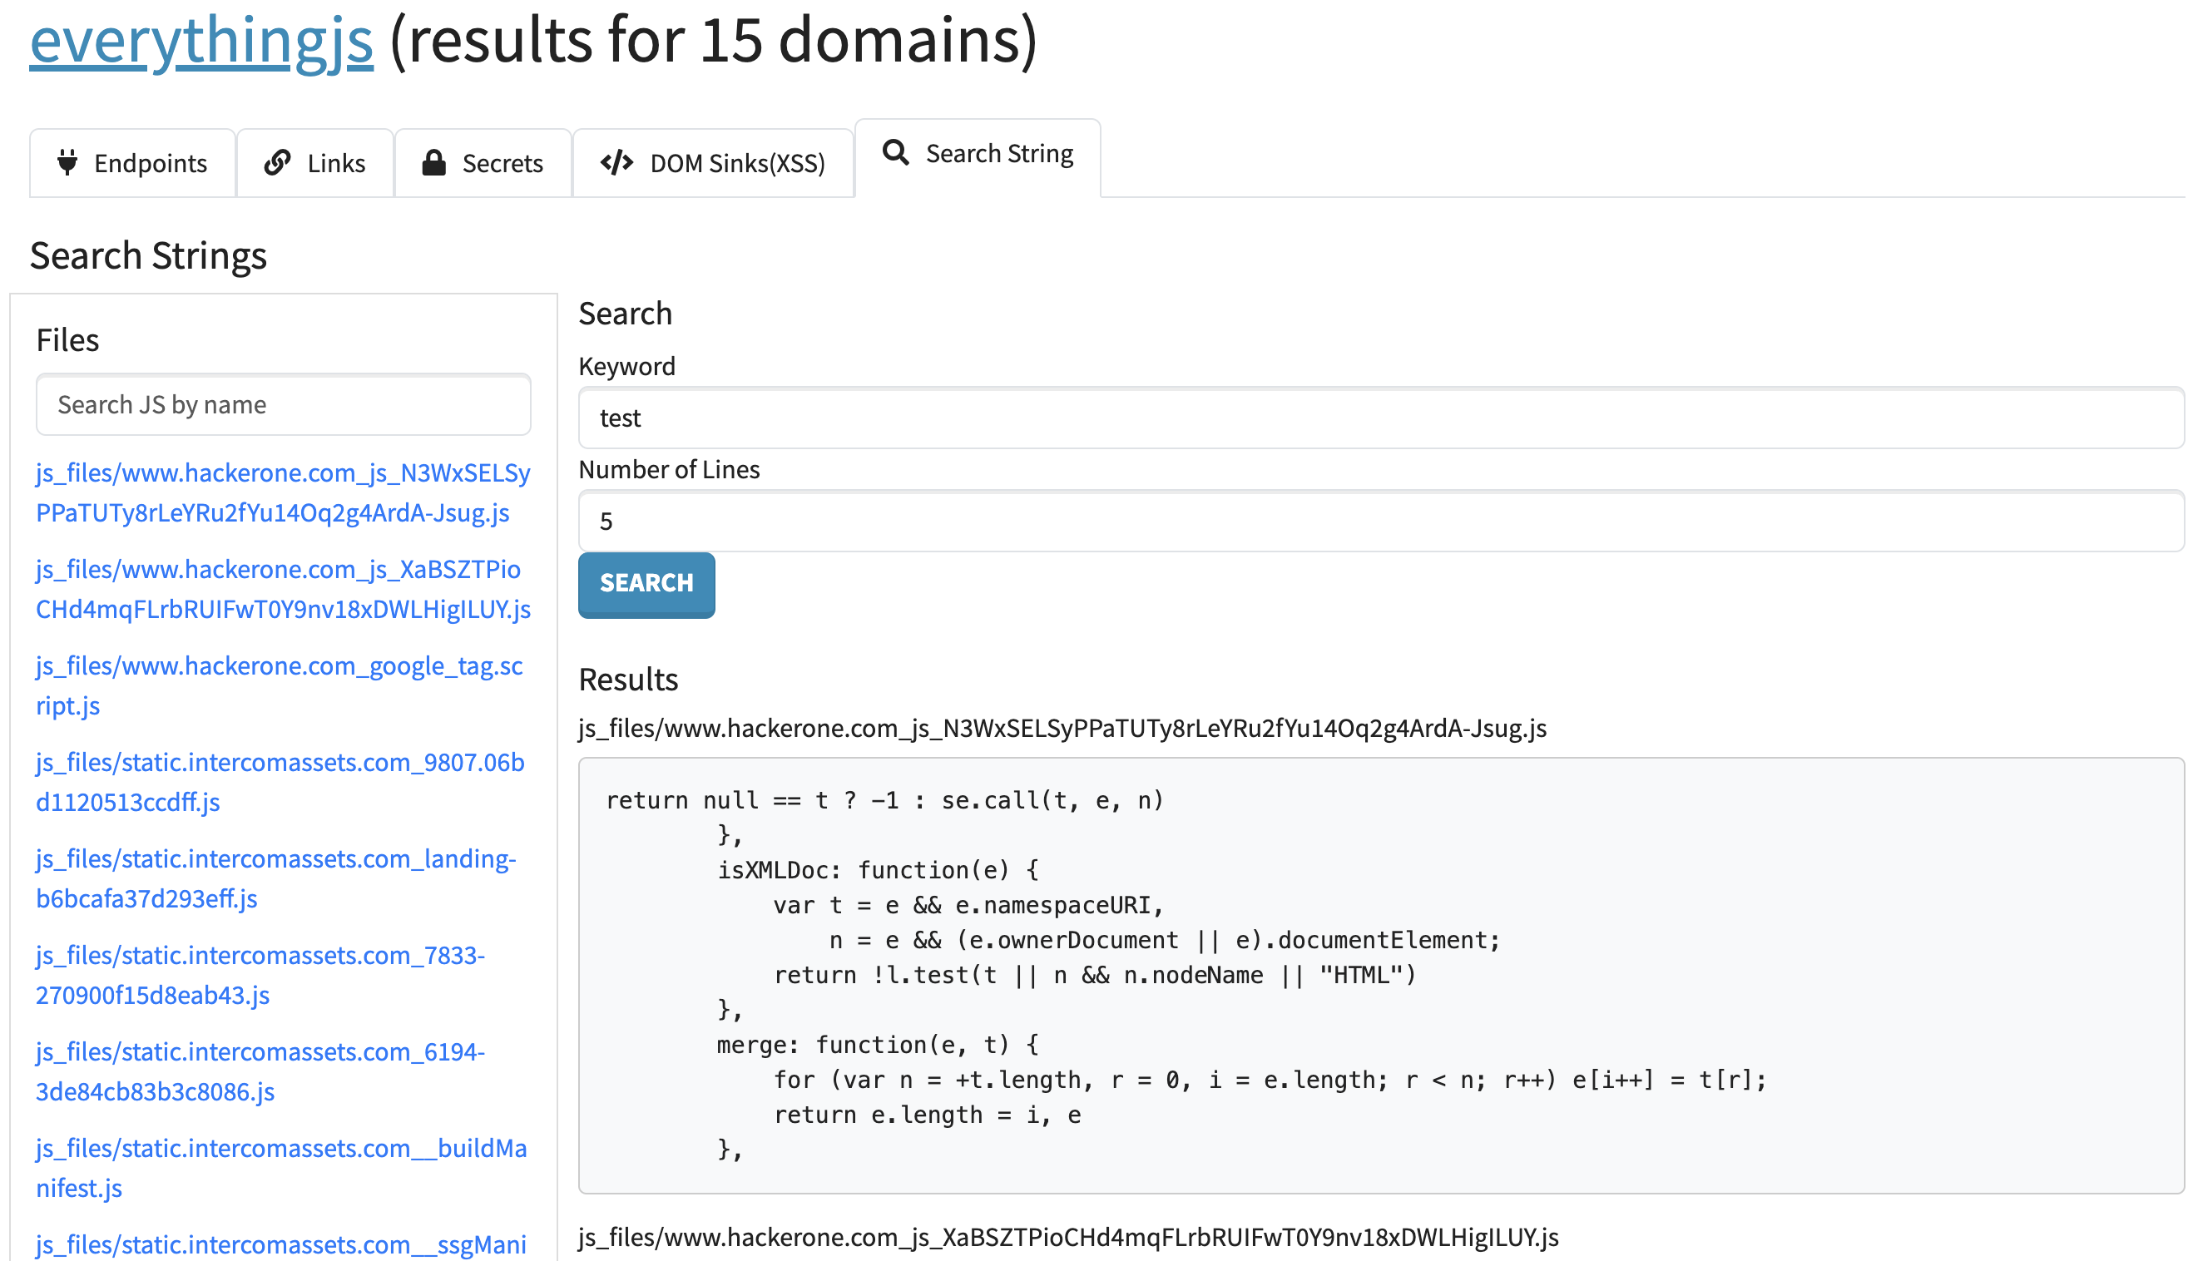Click the merge: function(e, t) code line

tap(879, 1045)
